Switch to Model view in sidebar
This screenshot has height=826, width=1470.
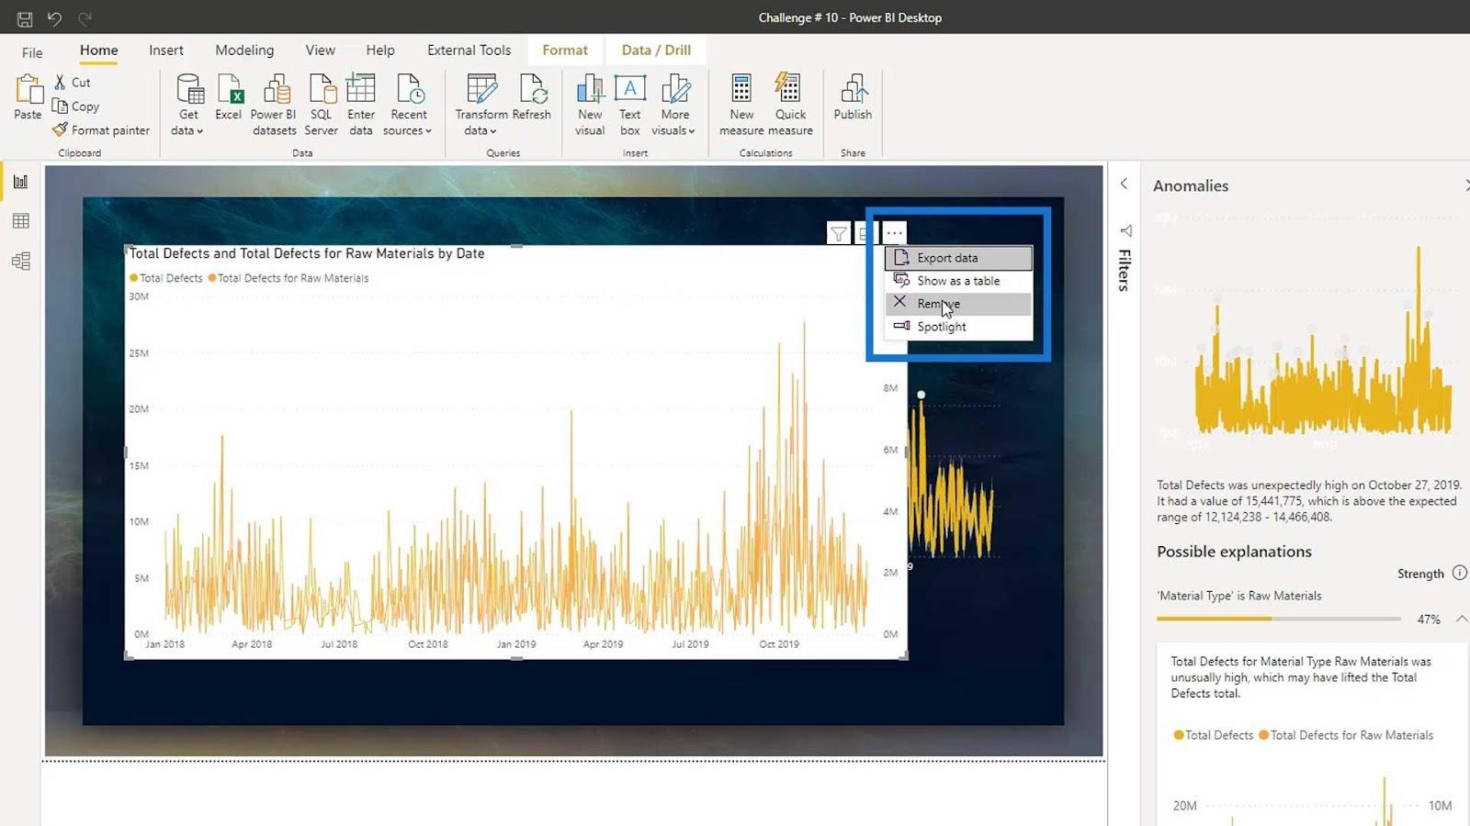[20, 262]
